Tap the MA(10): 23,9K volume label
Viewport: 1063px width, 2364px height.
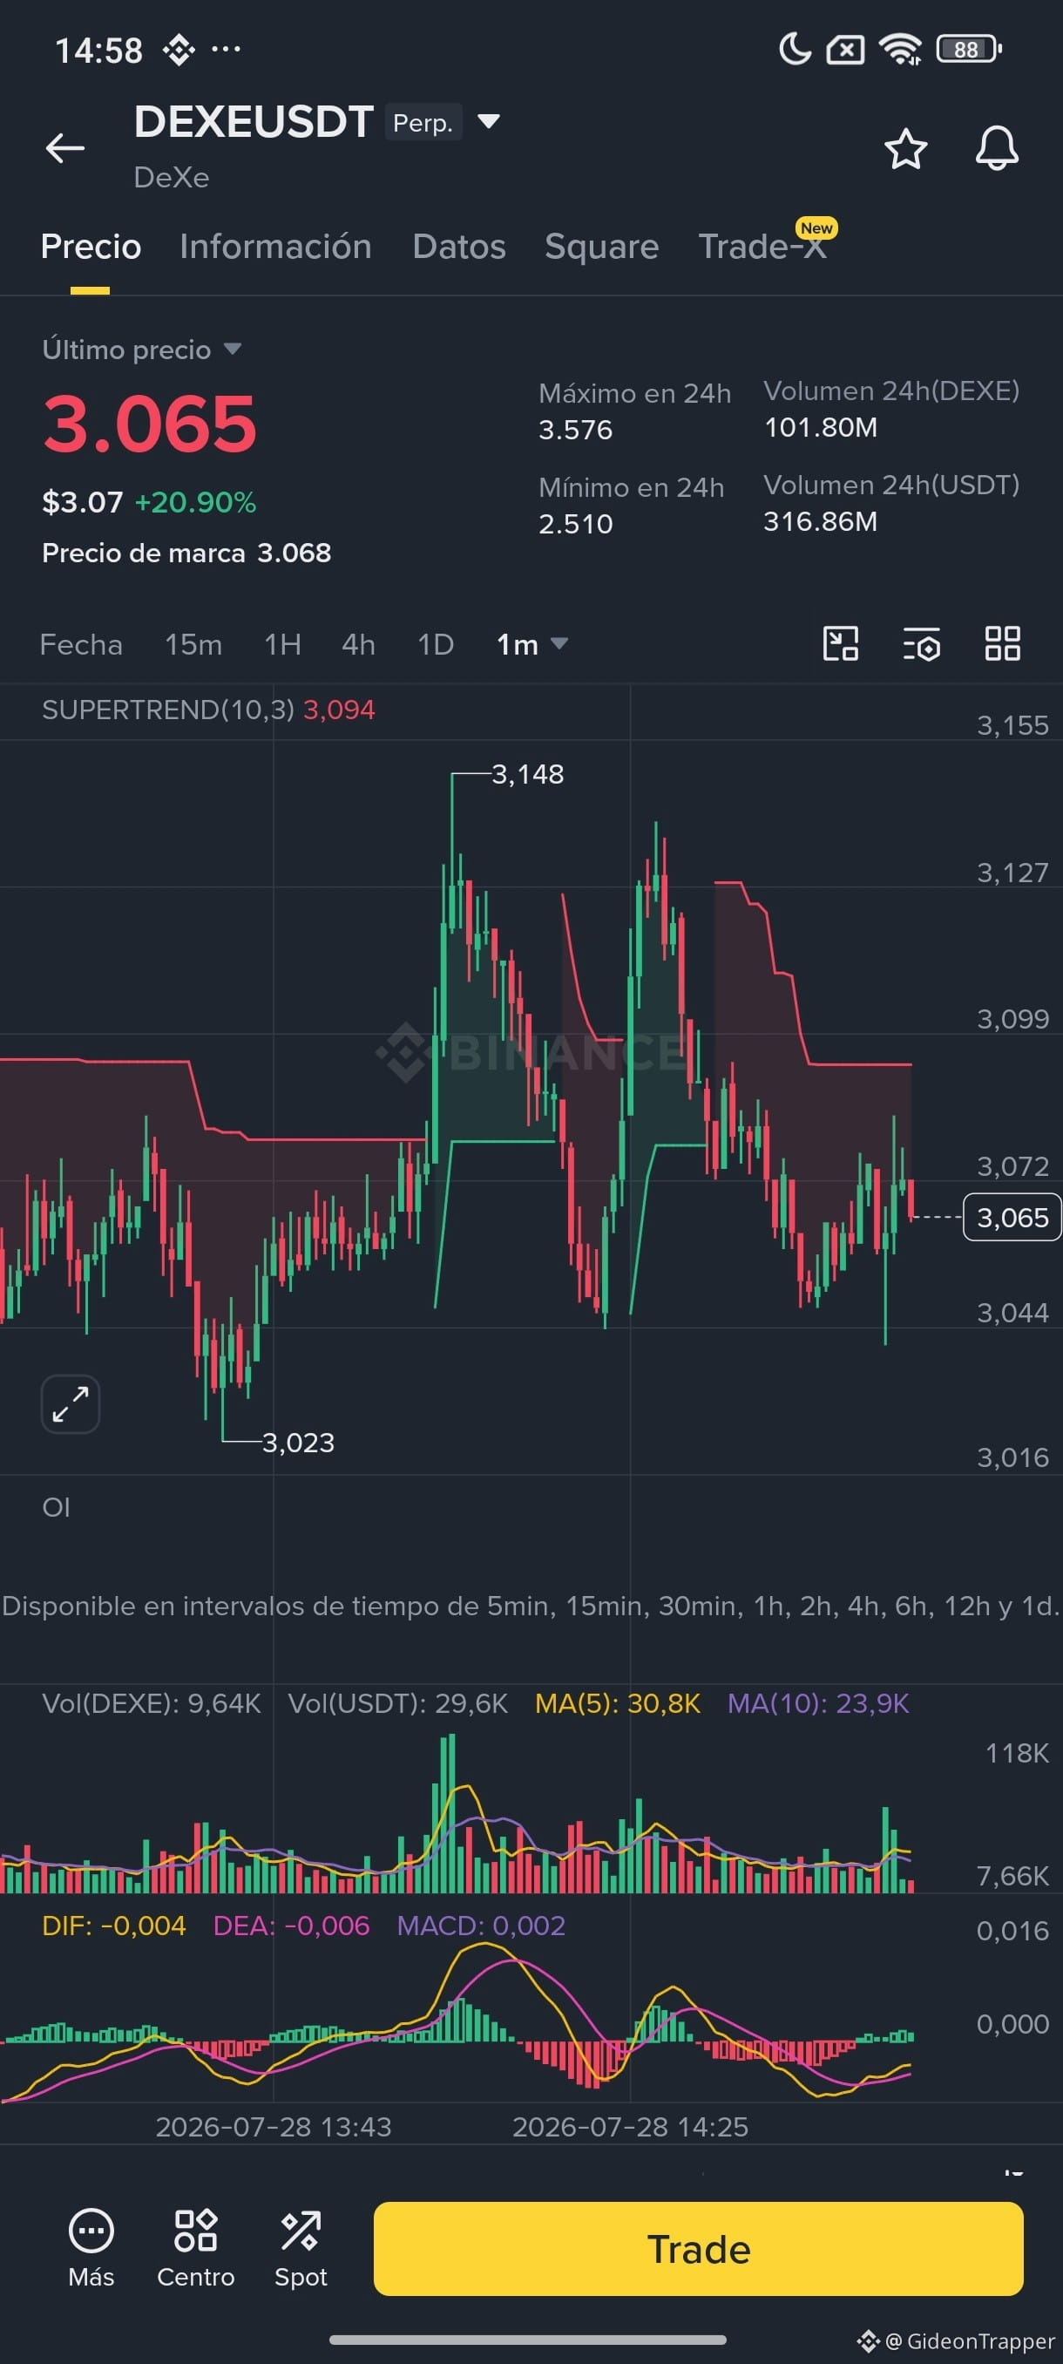(x=818, y=1703)
